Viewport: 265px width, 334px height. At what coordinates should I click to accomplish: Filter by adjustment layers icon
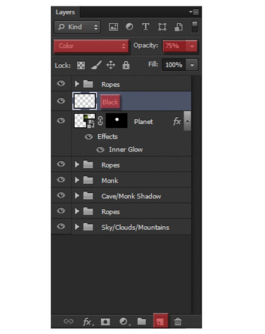pyautogui.click(x=130, y=27)
